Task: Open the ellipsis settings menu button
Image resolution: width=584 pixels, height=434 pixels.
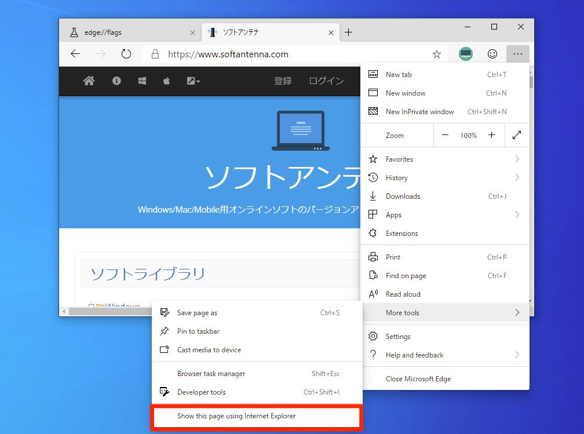Action: pyautogui.click(x=517, y=54)
